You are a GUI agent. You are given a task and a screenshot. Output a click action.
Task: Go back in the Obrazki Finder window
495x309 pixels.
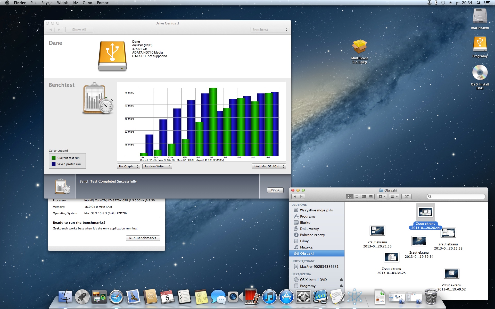coord(295,196)
